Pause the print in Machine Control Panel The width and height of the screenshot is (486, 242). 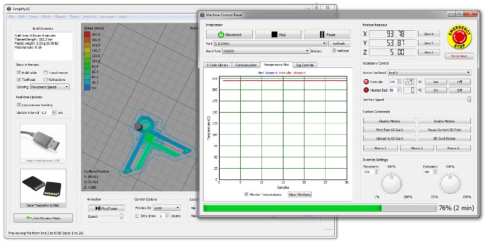point(327,34)
